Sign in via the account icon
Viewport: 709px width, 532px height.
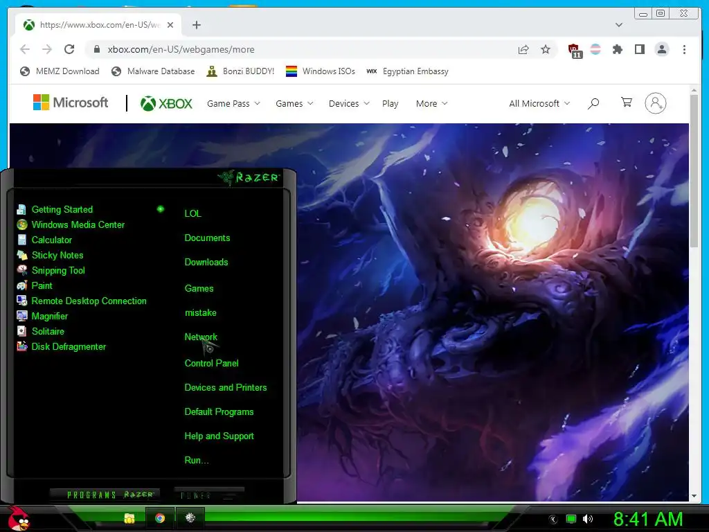point(656,103)
